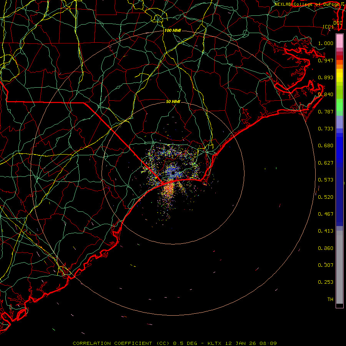Viewport: 346px width, 346px height.
Task: Click the DCC product label
Action: click(338, 23)
